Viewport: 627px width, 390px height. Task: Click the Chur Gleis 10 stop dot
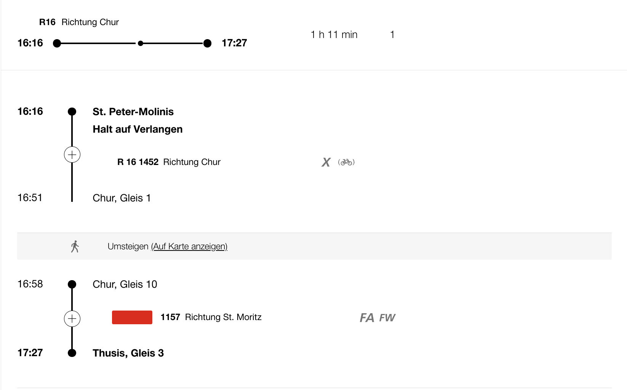coord(72,284)
